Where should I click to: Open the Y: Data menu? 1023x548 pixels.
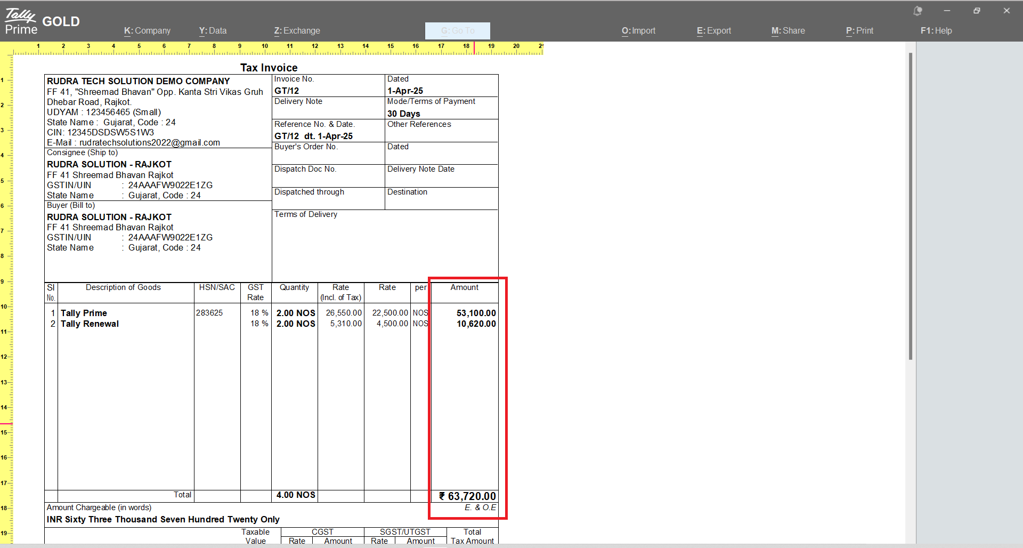(213, 31)
